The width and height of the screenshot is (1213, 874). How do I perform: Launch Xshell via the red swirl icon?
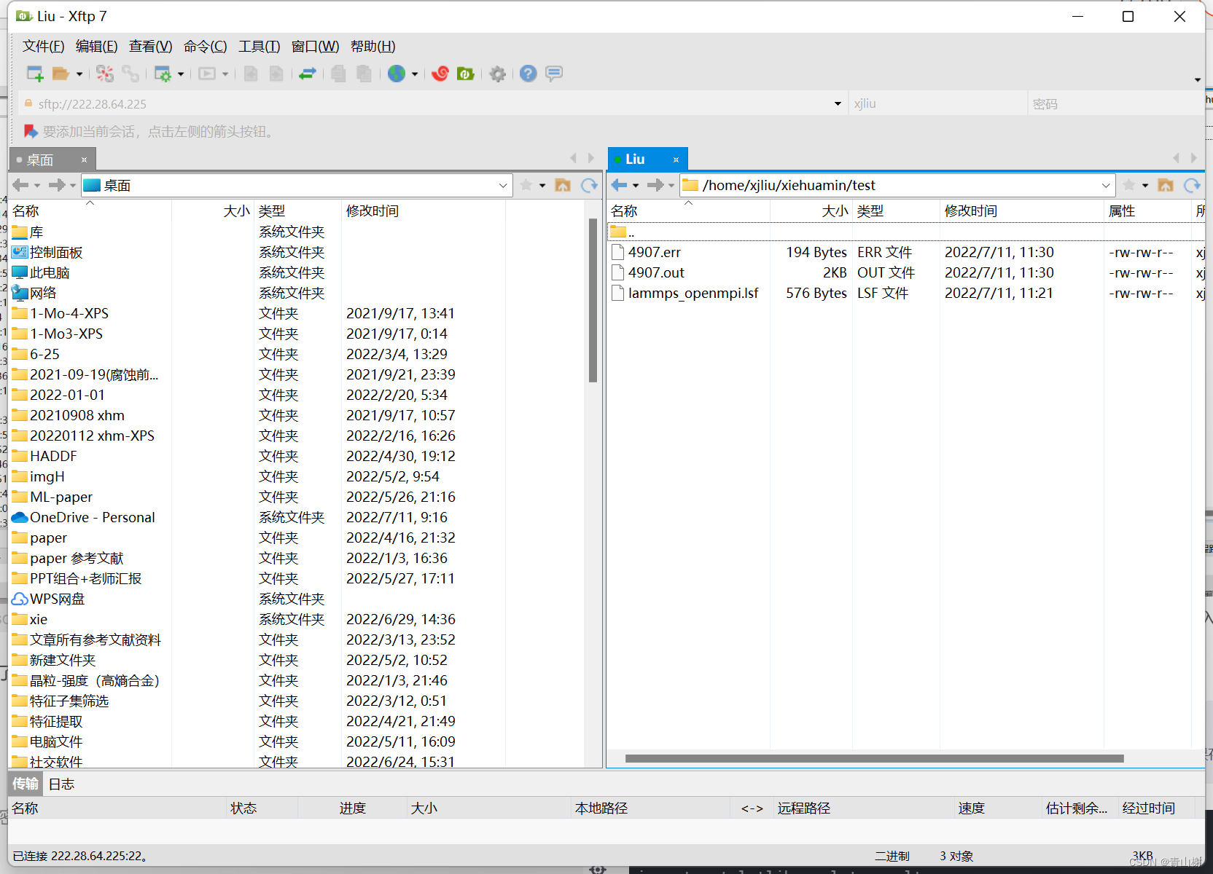tap(440, 74)
